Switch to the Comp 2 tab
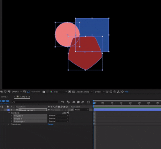The width and height of the screenshot is (161, 149). click(4, 97)
